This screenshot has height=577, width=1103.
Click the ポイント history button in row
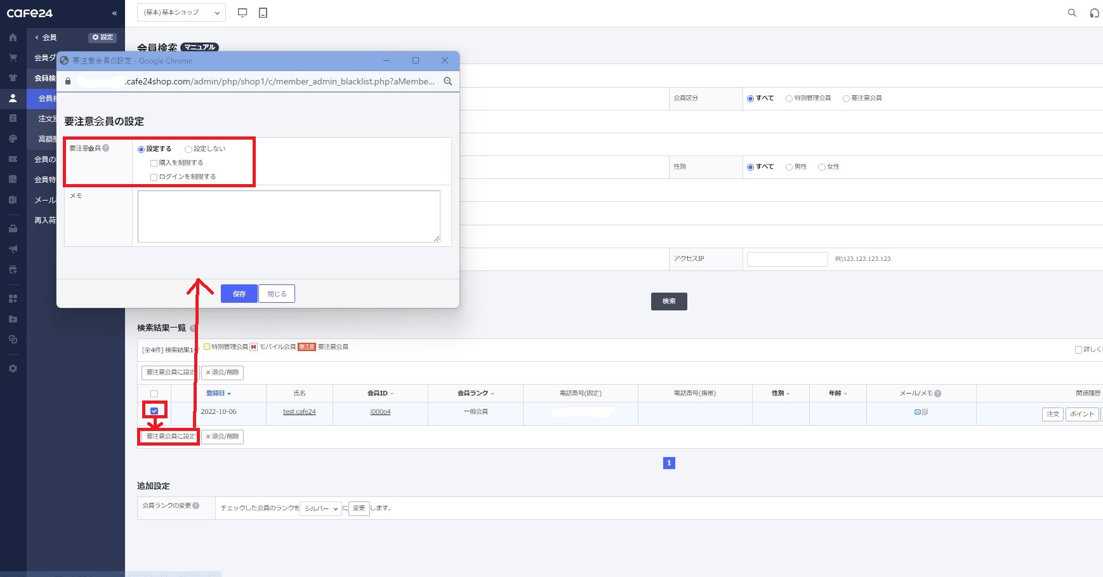point(1082,414)
